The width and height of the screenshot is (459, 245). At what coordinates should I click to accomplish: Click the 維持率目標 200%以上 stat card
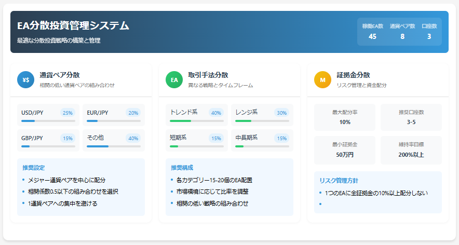(411, 150)
